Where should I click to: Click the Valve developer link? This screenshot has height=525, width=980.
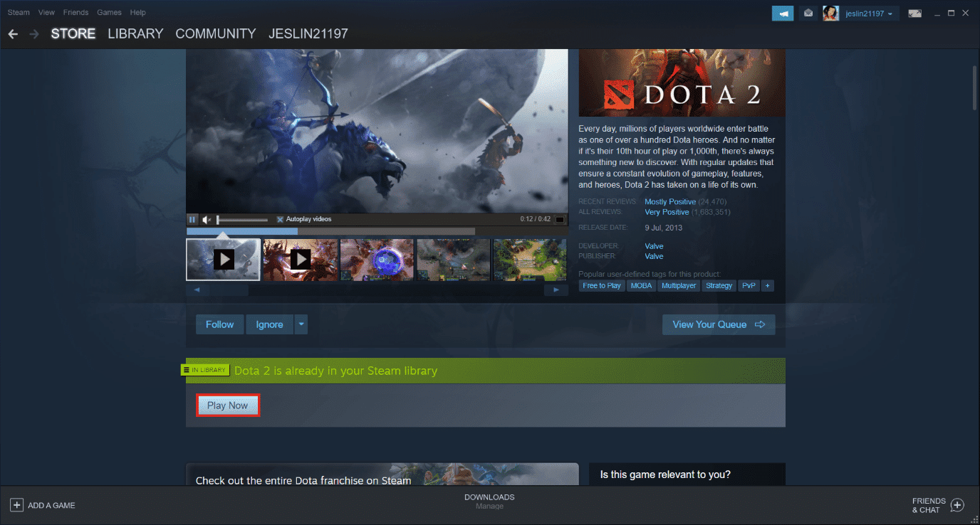(x=654, y=246)
